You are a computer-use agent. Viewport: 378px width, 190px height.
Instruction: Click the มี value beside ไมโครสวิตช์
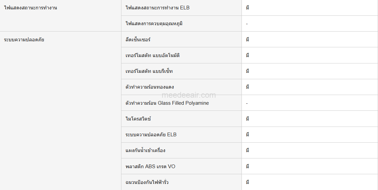click(247, 119)
